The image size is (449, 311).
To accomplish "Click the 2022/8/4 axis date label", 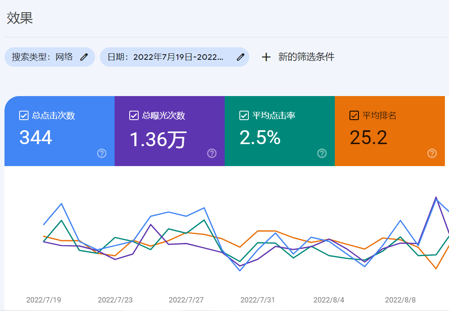I will point(329,300).
